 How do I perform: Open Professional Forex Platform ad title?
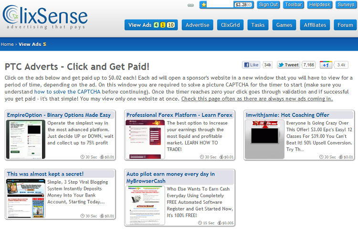[179, 115]
